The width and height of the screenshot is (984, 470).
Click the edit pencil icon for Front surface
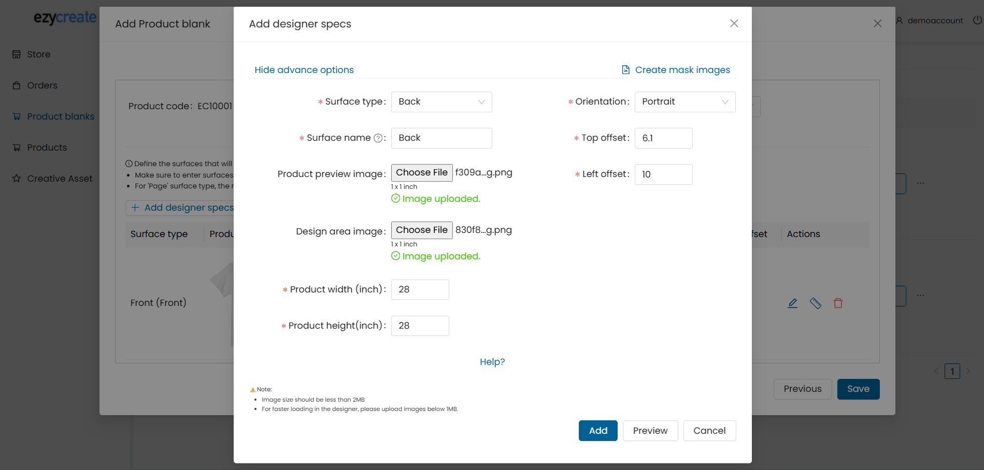pos(792,303)
